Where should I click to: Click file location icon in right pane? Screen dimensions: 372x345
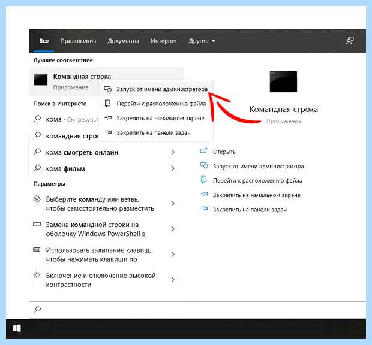[x=203, y=180]
